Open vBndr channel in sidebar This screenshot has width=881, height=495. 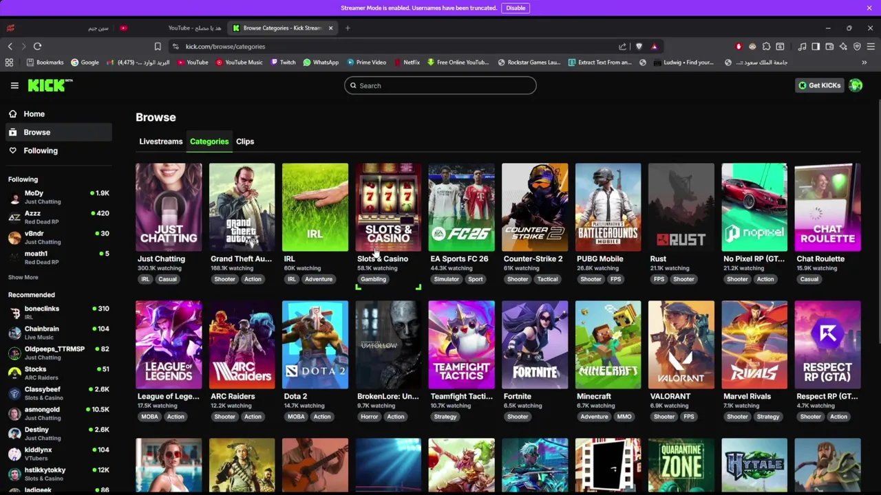[59, 237]
